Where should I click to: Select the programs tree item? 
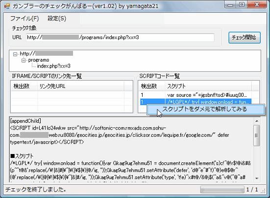click(x=39, y=60)
